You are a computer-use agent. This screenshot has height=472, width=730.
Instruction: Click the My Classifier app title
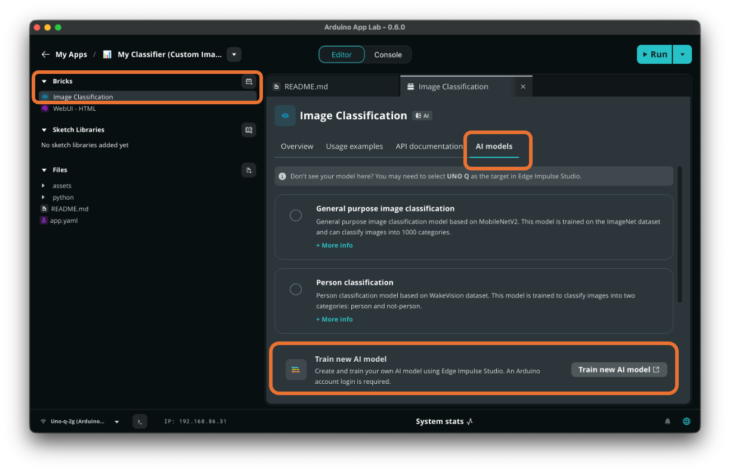(169, 54)
